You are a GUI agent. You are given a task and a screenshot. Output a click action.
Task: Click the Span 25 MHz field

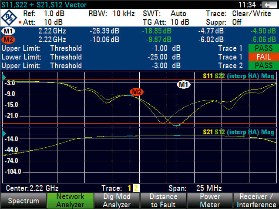click(195, 188)
